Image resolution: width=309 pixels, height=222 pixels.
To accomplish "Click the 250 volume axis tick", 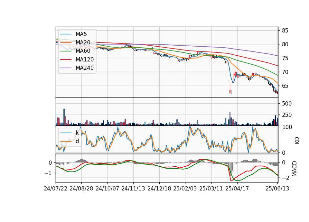I will [x=287, y=115].
